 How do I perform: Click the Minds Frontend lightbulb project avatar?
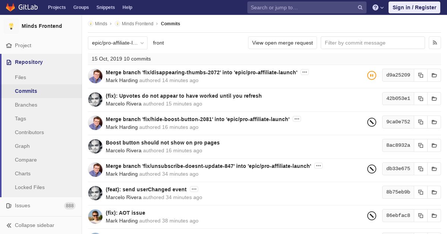pos(11,26)
